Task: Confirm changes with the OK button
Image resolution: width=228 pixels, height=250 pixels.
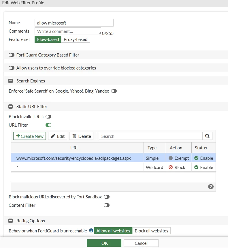Action: [104, 243]
